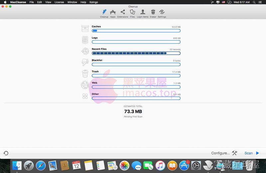Screen dimensions: 266x173
Task: Open the MacCleanse application menu
Action: click(18, 2)
